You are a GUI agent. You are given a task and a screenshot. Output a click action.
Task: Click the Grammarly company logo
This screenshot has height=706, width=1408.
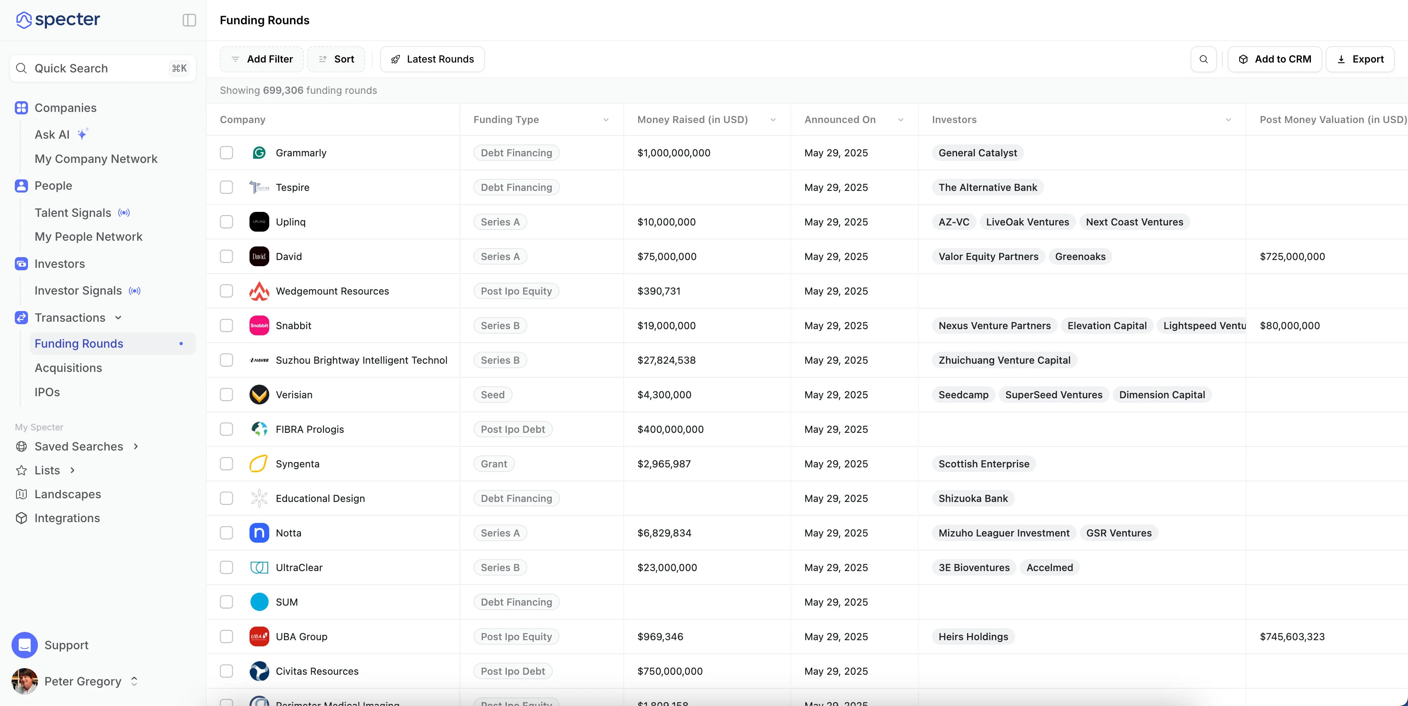(259, 153)
